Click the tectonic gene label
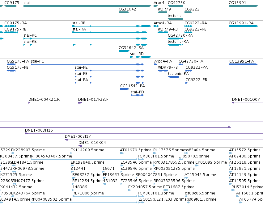The width and height of the screenshot is (263, 204). (x=174, y=15)
